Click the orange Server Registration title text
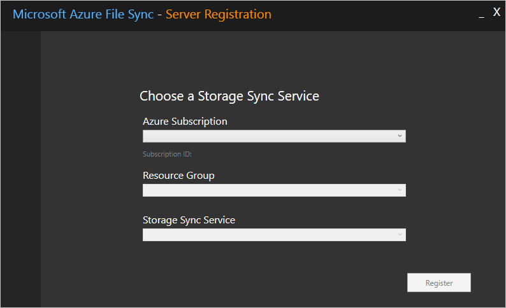The height and width of the screenshot is (308, 506). click(x=218, y=15)
